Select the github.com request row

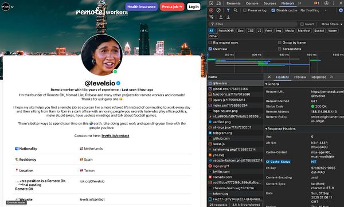point(235,139)
